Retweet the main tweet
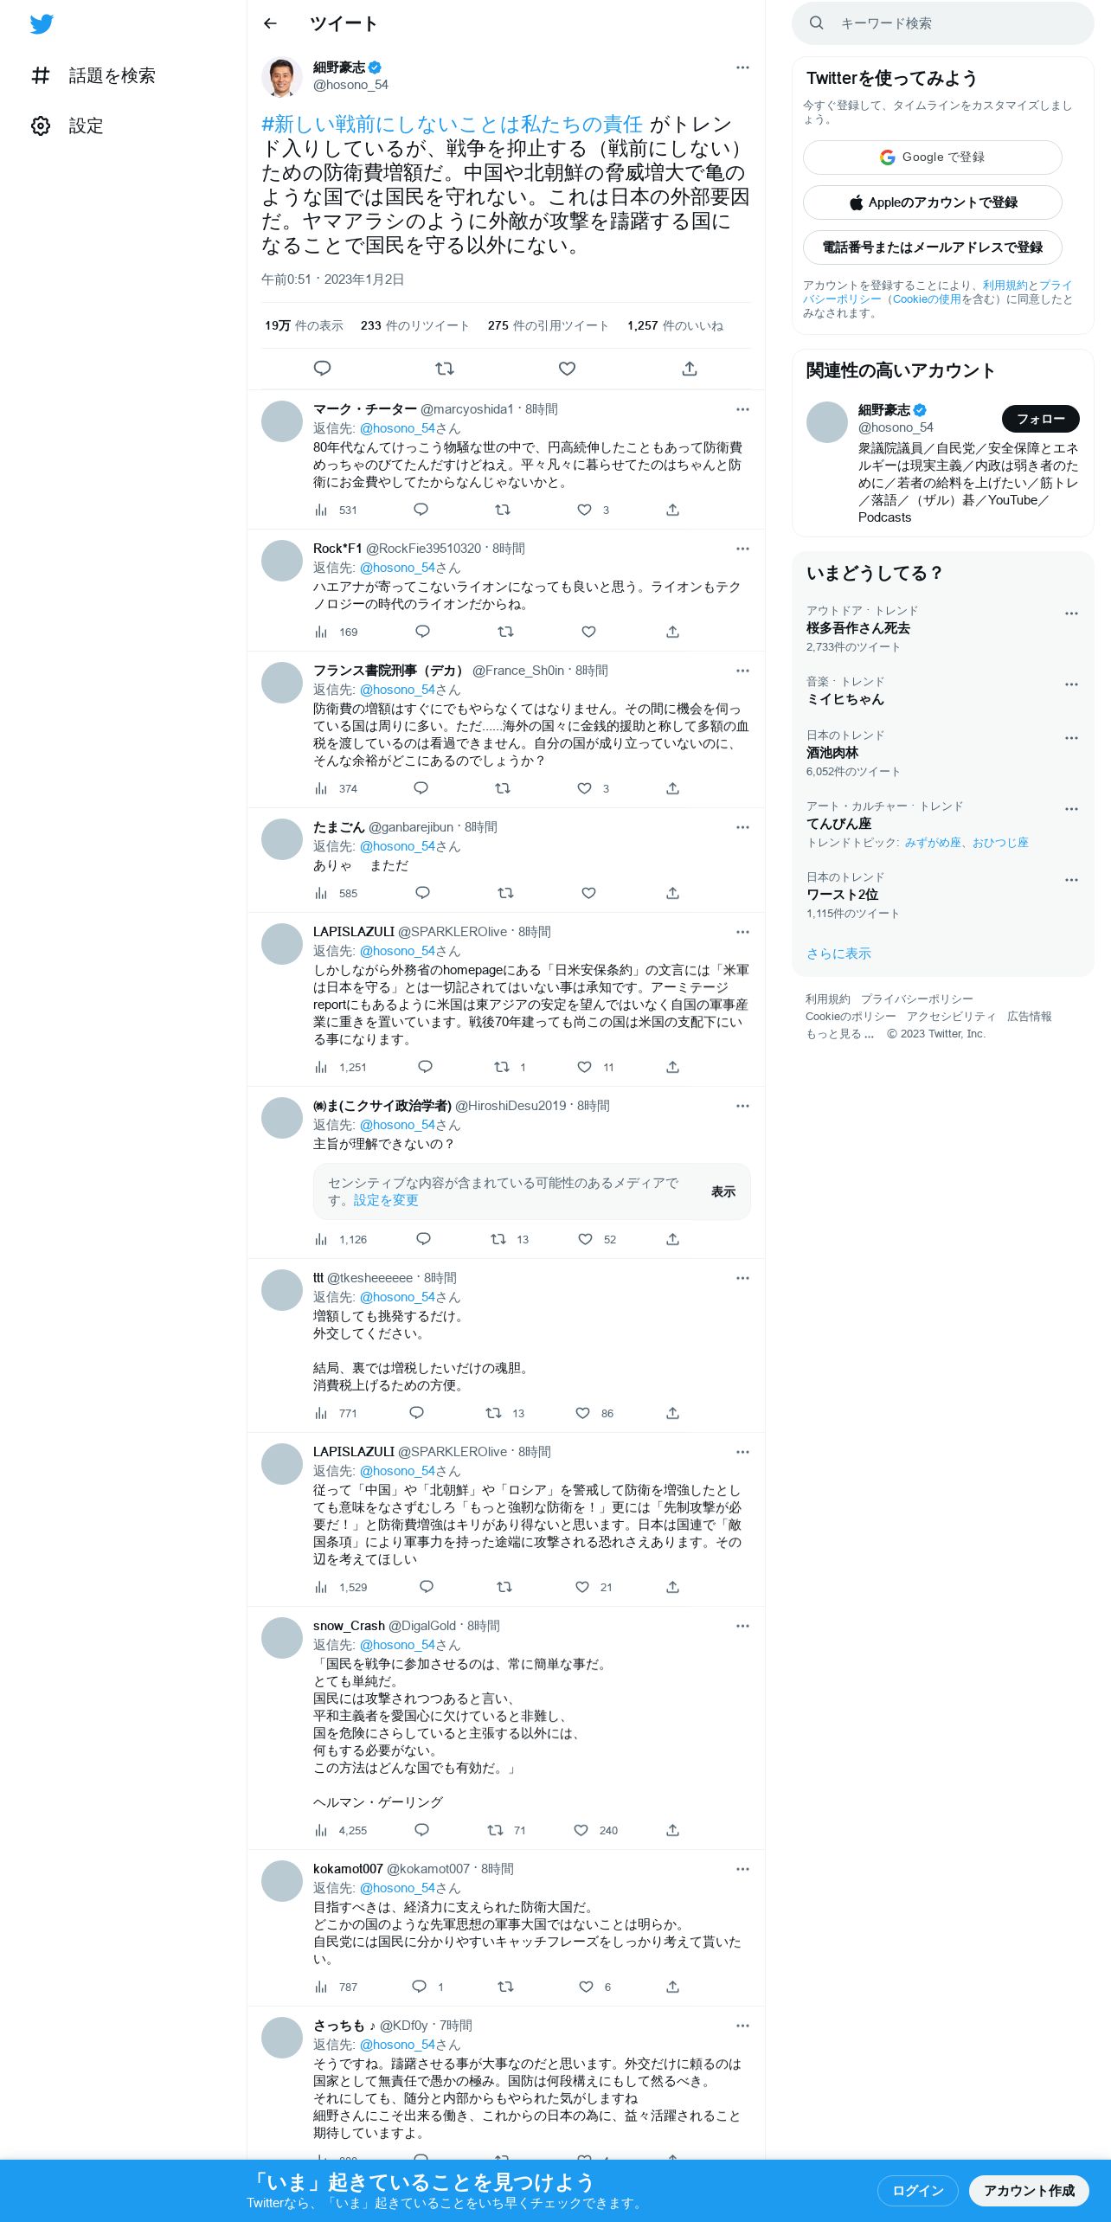The image size is (1111, 2222). click(445, 369)
